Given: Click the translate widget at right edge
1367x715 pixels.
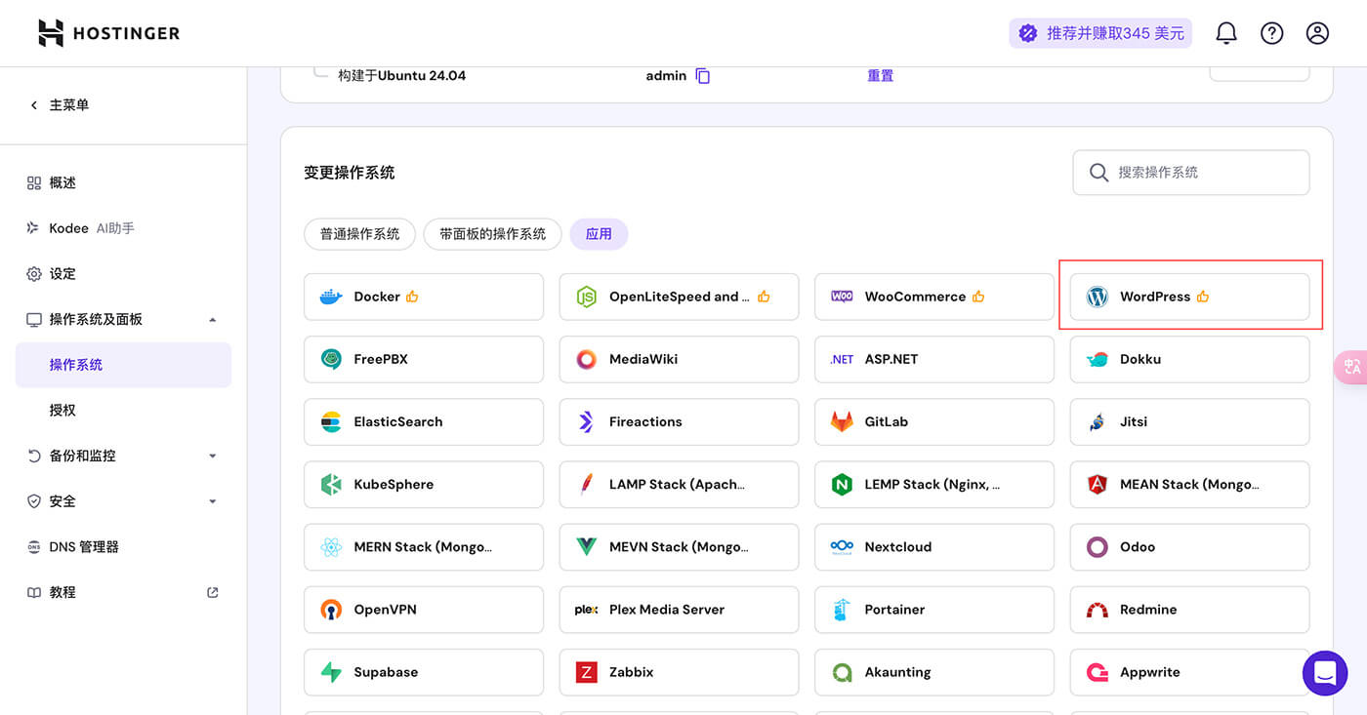Looking at the screenshot, I should (x=1351, y=367).
